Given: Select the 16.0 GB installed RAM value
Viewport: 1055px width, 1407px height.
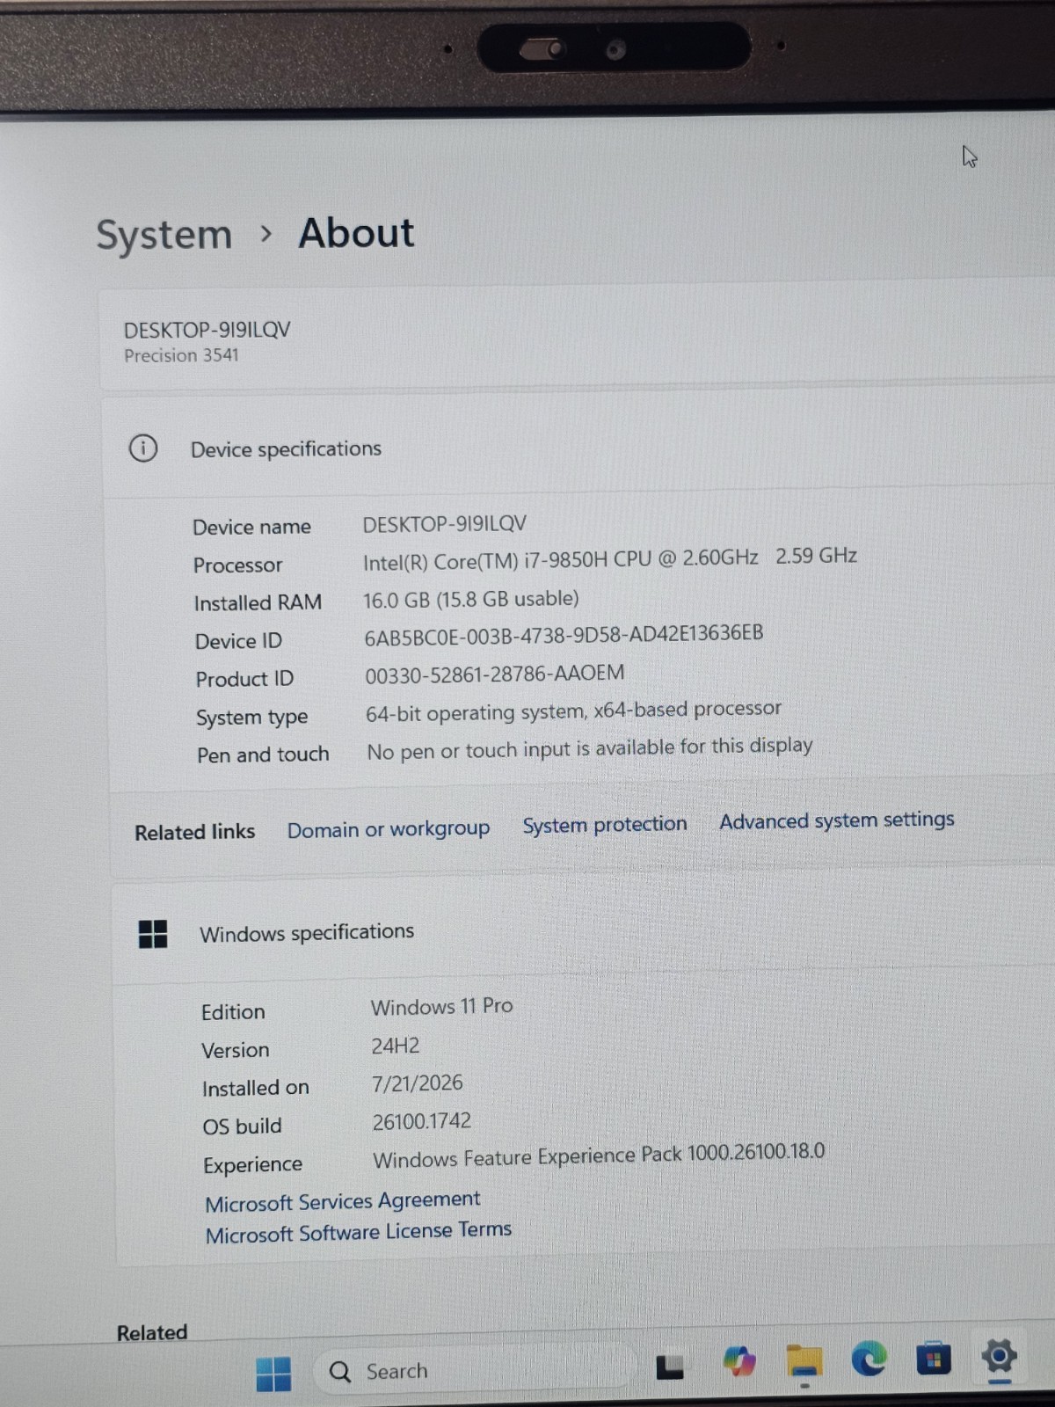Looking at the screenshot, I should [x=471, y=600].
